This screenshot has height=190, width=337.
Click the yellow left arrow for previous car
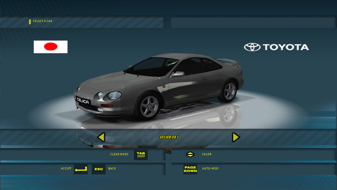pyautogui.click(x=101, y=137)
